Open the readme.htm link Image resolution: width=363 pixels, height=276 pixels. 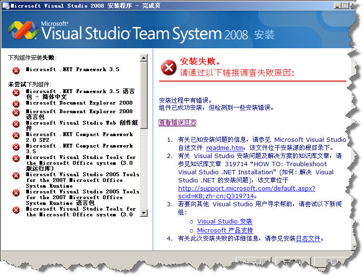click(224, 148)
